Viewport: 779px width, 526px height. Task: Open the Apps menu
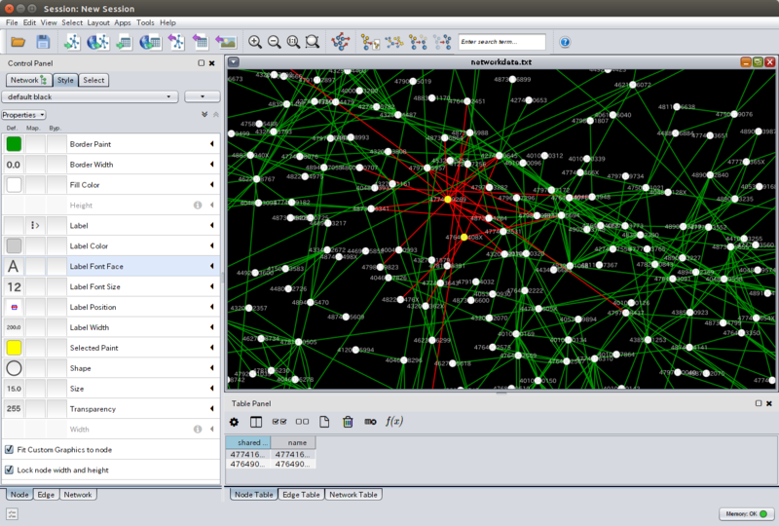coord(123,22)
